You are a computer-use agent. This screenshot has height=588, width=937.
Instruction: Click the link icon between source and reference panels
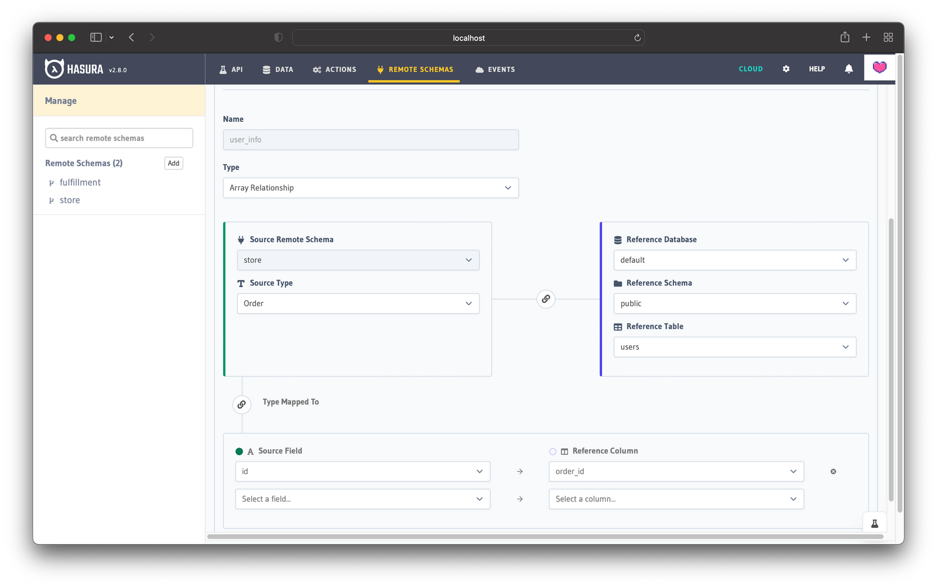click(545, 299)
